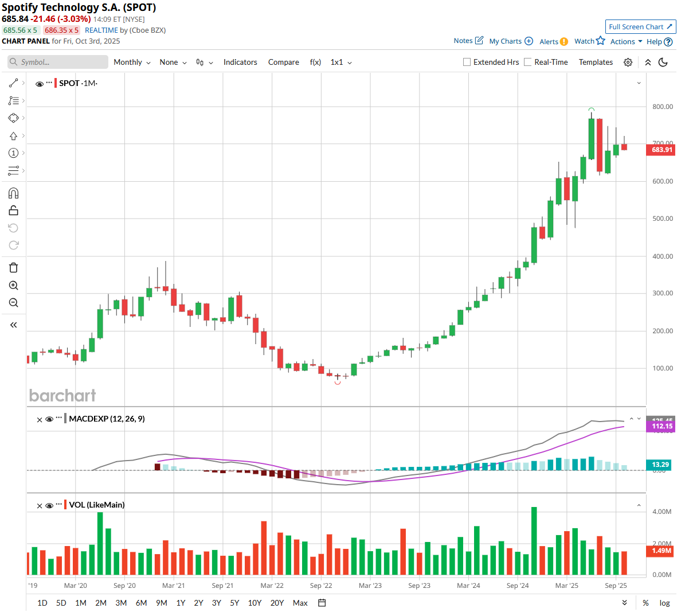The image size is (685, 616).
Task: Select the 6M time range
Action: (x=141, y=603)
